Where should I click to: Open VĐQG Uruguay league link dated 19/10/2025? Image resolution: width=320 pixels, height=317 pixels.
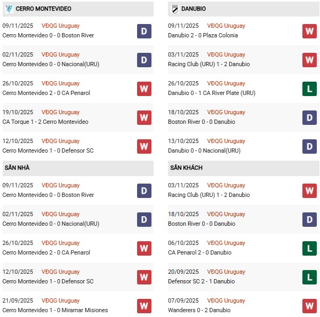click(60, 112)
